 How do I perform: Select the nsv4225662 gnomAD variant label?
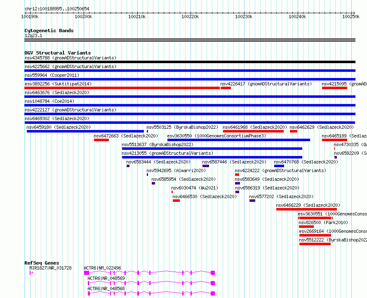[71, 66]
